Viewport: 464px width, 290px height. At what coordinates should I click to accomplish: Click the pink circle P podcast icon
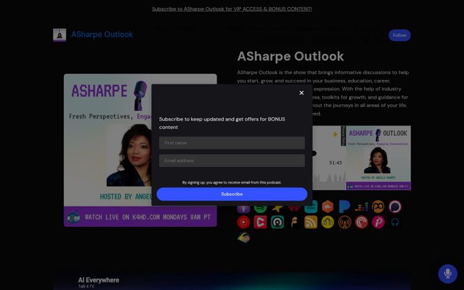click(x=378, y=222)
